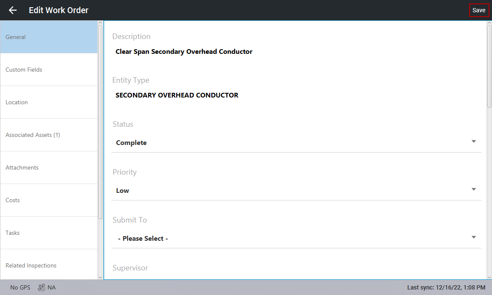492x295 pixels.
Task: Click the Last sync timestamp
Action: pos(446,287)
